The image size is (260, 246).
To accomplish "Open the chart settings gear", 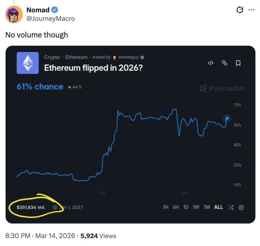I will coord(241,207).
